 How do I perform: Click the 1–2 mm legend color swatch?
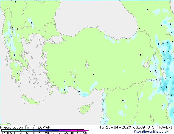tap(17, 130)
